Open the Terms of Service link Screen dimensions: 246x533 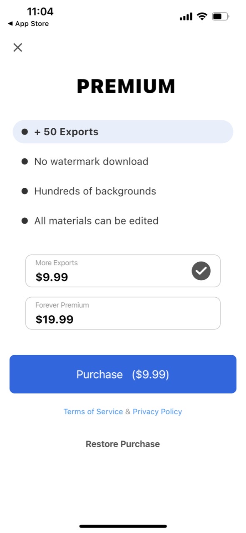[x=93, y=411]
